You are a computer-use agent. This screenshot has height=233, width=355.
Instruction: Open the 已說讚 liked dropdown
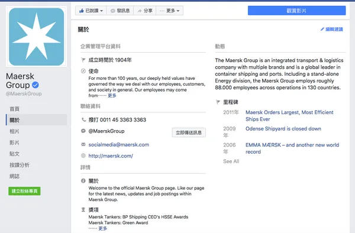(91, 11)
